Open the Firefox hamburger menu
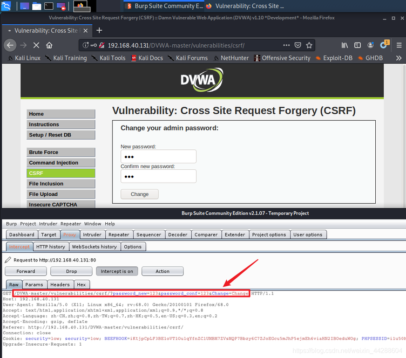The height and width of the screenshot is (358, 406). (x=399, y=45)
